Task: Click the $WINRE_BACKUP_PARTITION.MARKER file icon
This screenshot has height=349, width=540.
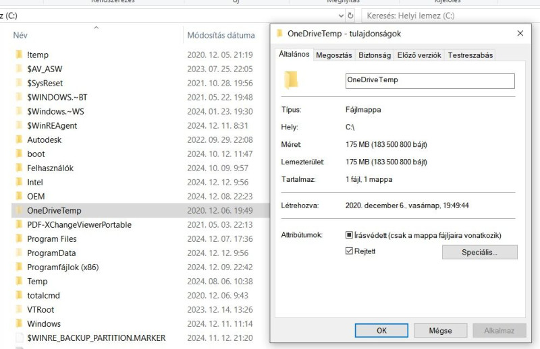Action: (x=20, y=338)
